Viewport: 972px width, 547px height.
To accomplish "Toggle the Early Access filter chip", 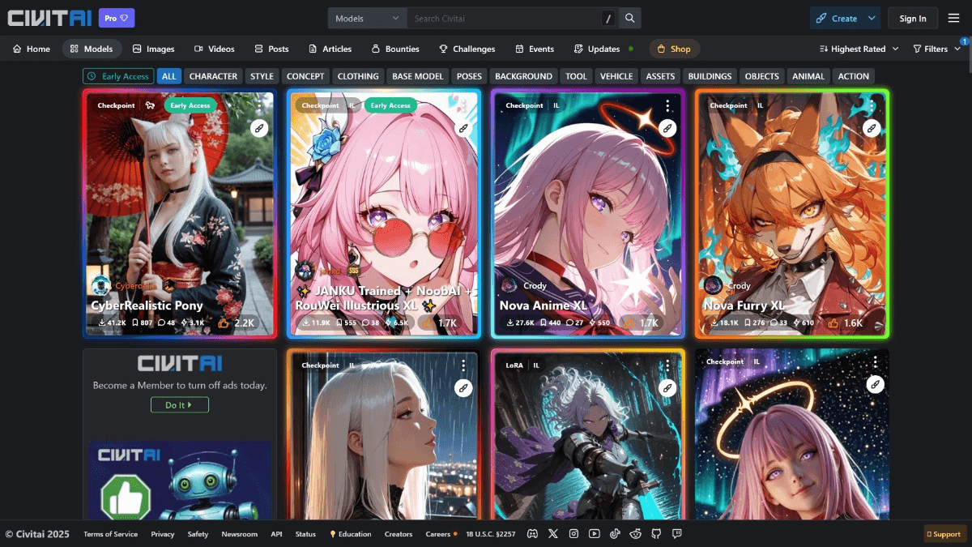I will [x=118, y=76].
